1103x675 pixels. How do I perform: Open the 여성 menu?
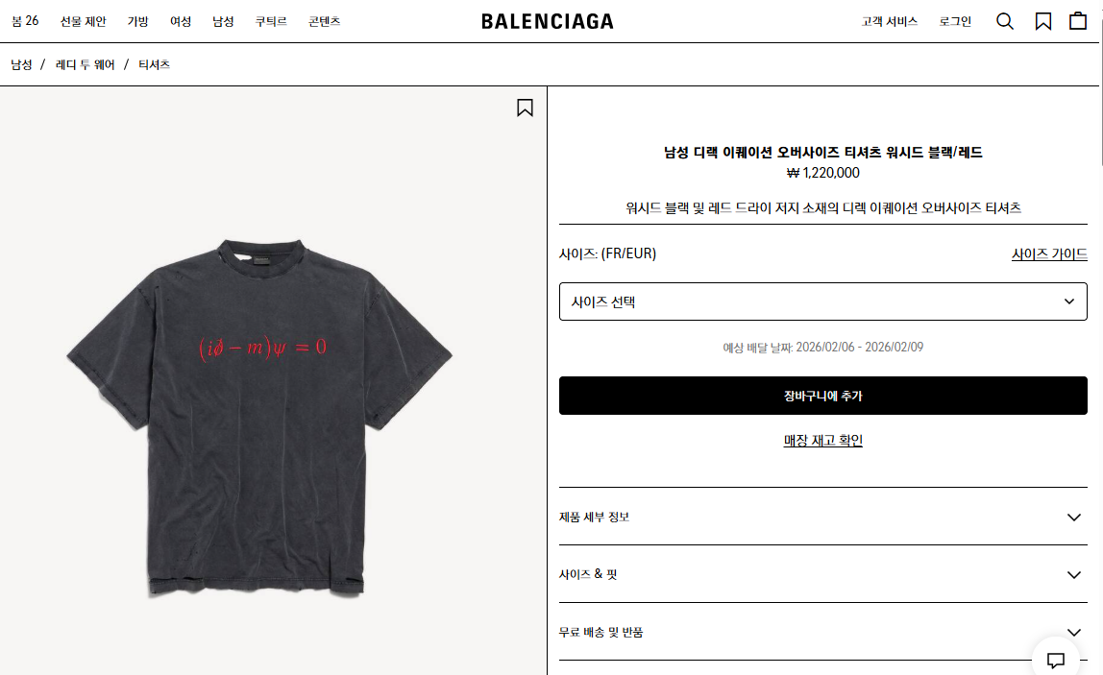coord(181,22)
